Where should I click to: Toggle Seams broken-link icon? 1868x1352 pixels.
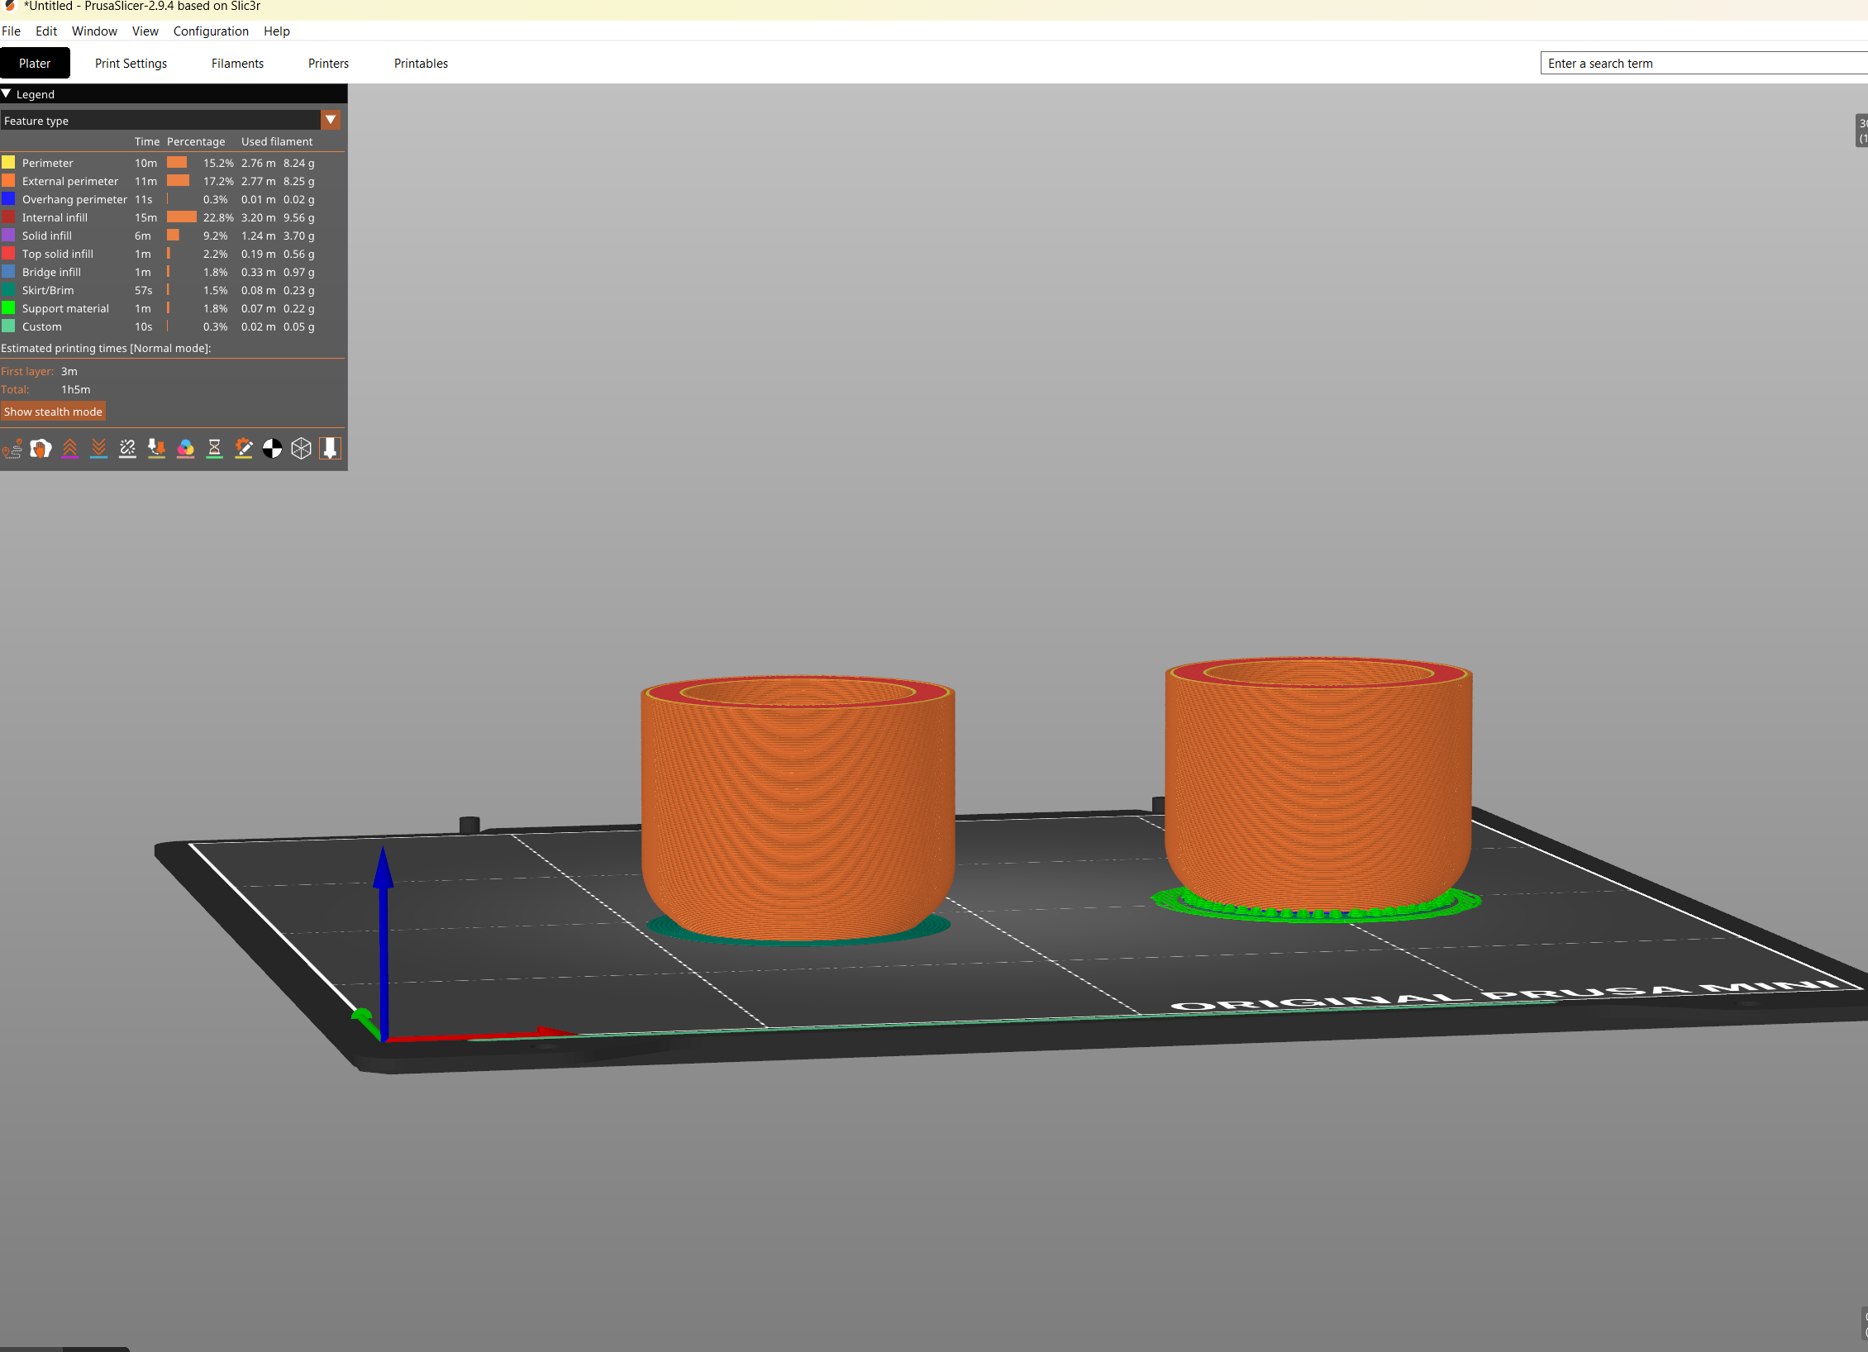127,449
